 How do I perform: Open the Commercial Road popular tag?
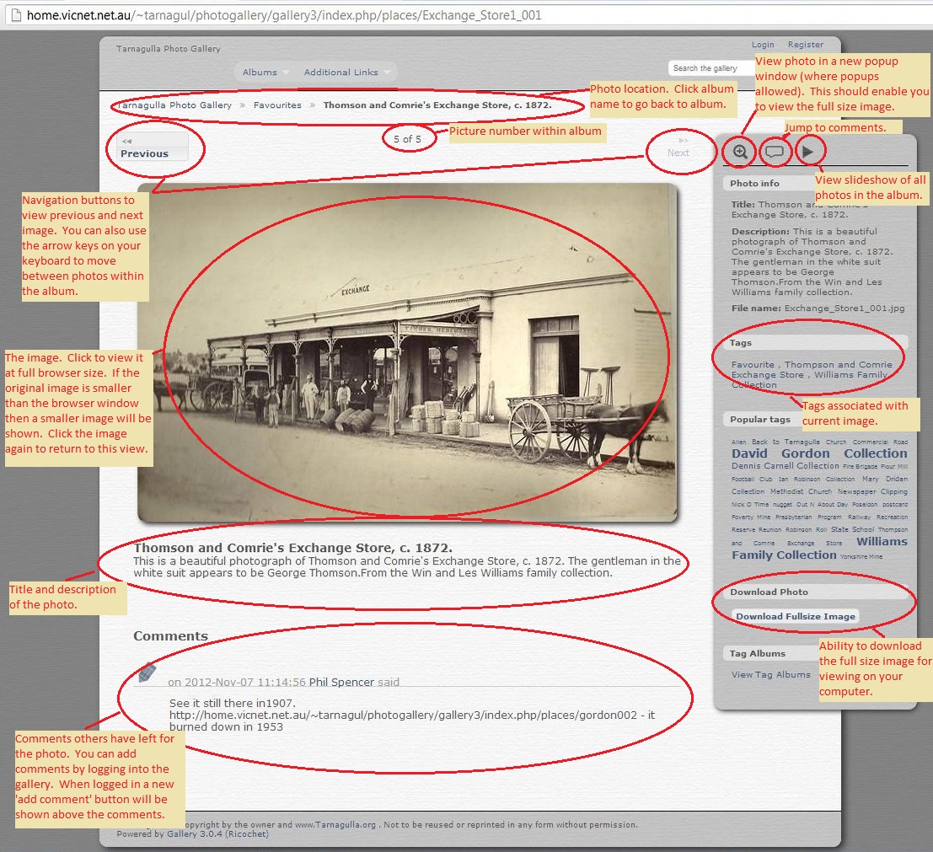pyautogui.click(x=881, y=442)
